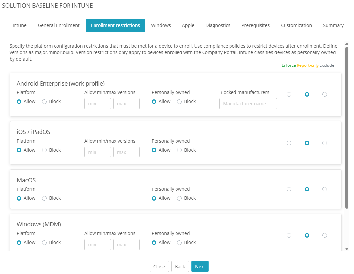Go to Customization tab
Viewport: 354px width, 274px height.
[x=296, y=25]
